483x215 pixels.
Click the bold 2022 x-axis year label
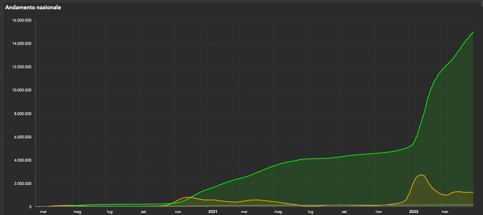414,212
